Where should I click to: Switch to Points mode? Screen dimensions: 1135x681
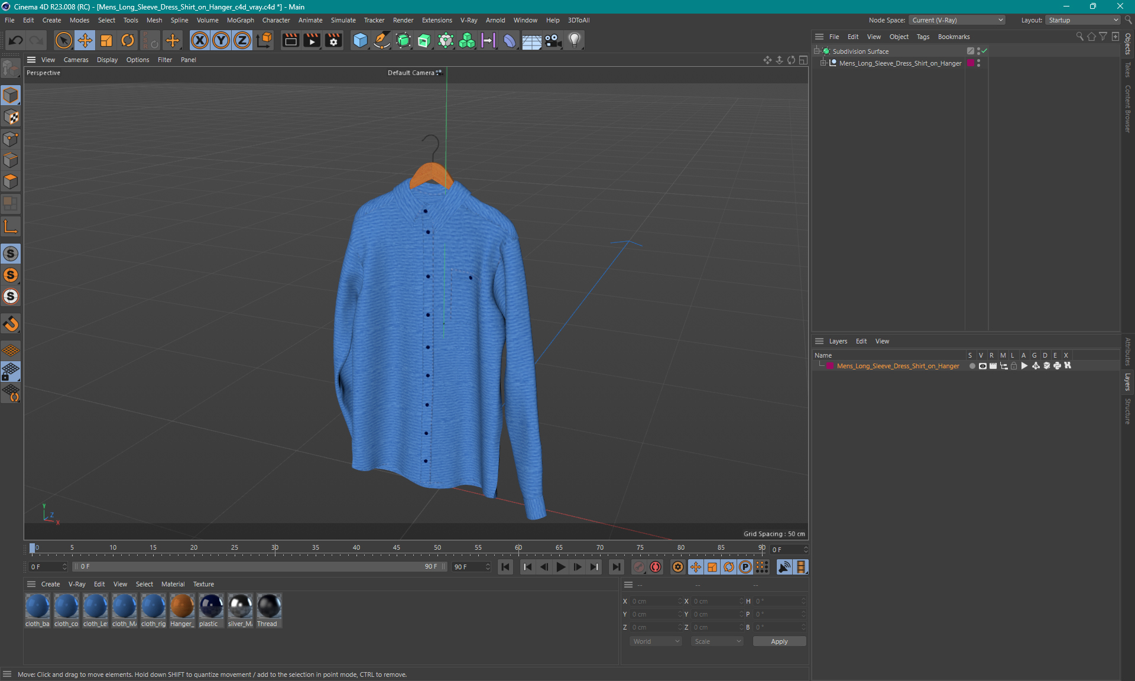tap(11, 139)
